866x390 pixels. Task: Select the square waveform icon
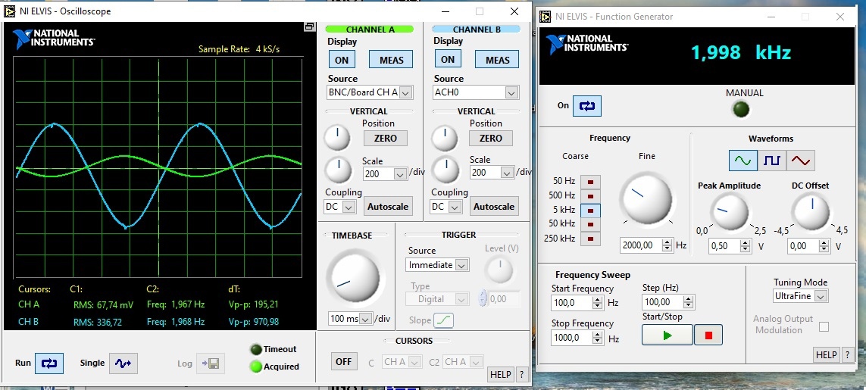click(771, 161)
